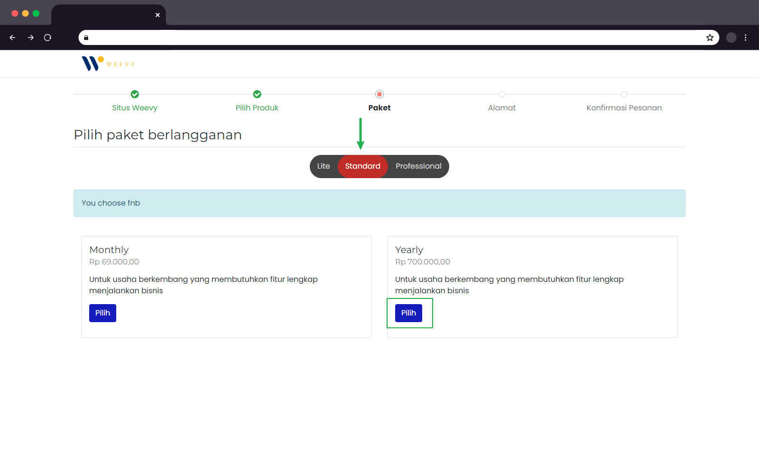Screen dimensions: 759x451
Task: Keep Standard selected in the plan switcher
Action: coord(363,166)
